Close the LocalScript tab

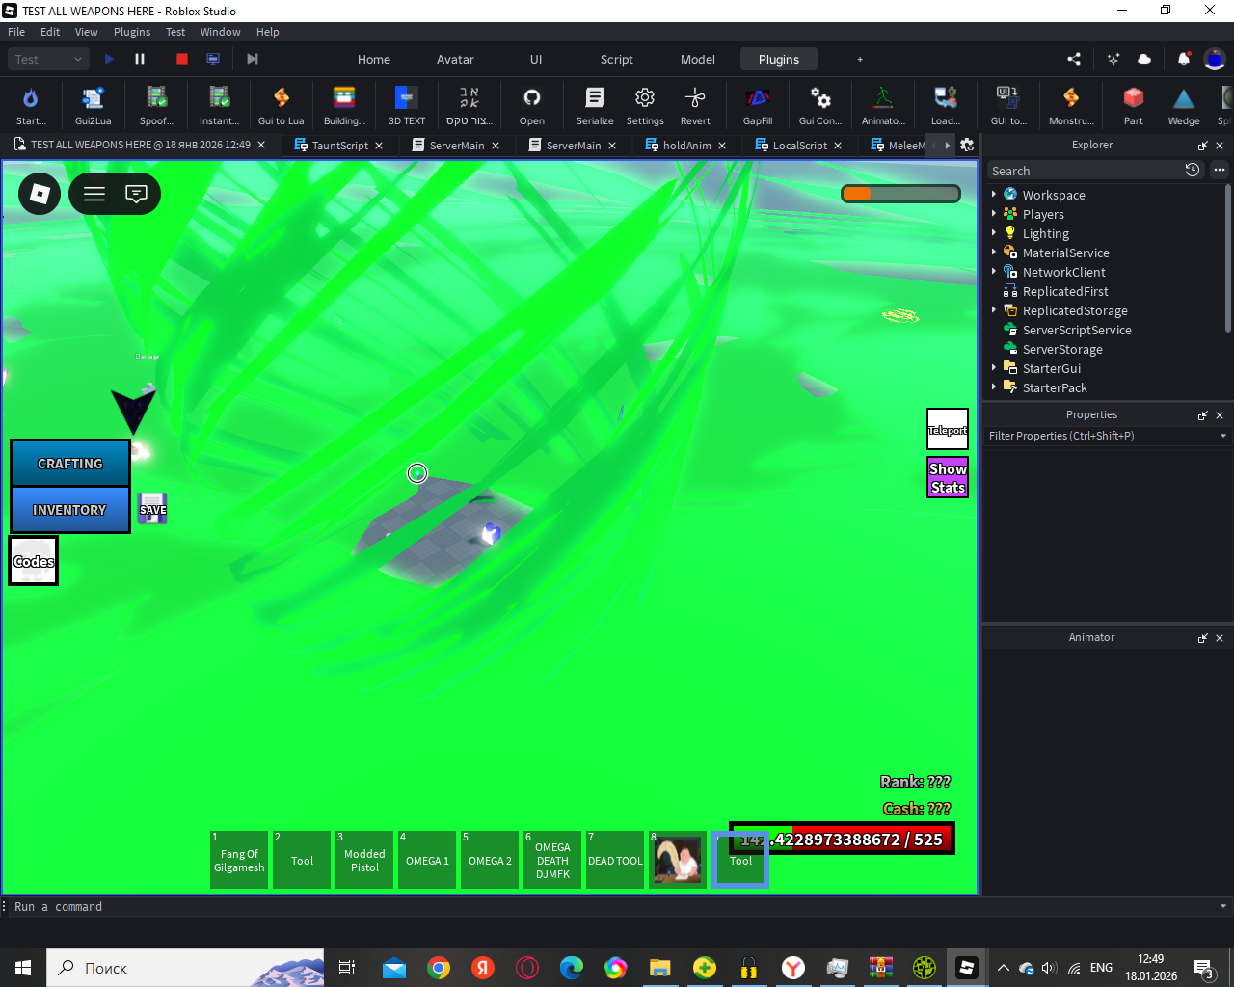(x=838, y=146)
